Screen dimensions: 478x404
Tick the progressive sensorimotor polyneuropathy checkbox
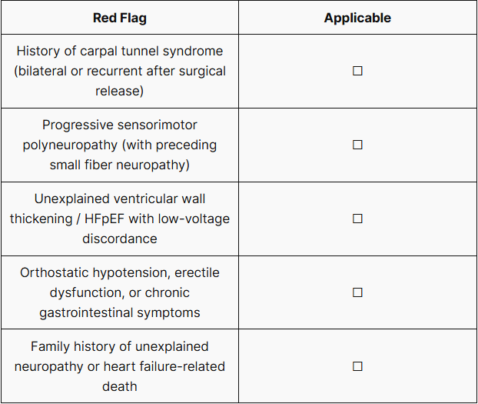coord(357,145)
